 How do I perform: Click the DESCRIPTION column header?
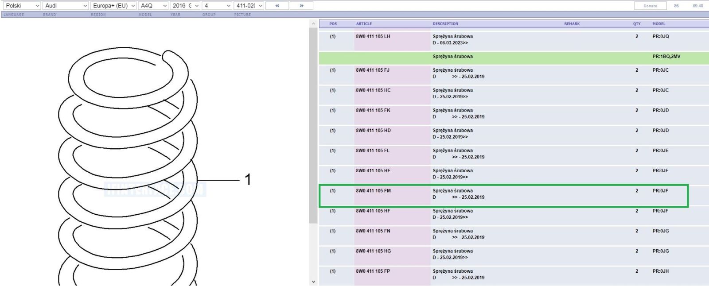(x=445, y=24)
